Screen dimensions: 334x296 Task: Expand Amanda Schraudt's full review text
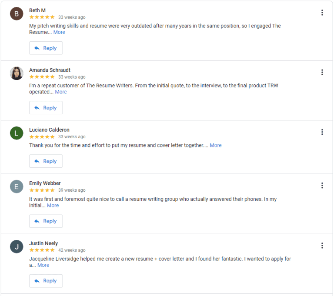click(x=61, y=92)
